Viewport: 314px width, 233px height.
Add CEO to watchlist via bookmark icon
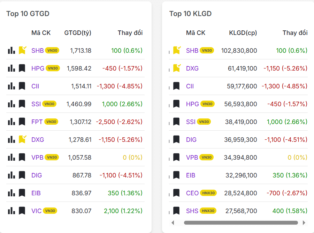[176, 193]
